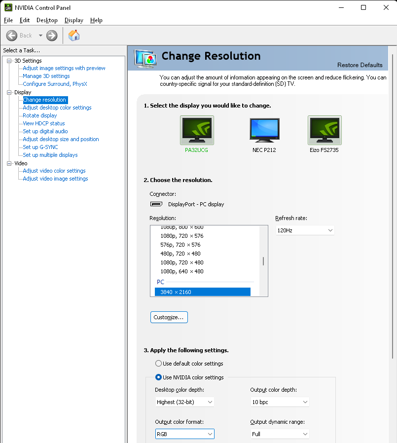397x443 pixels.
Task: Enable Use default color settings
Action: tap(159, 364)
